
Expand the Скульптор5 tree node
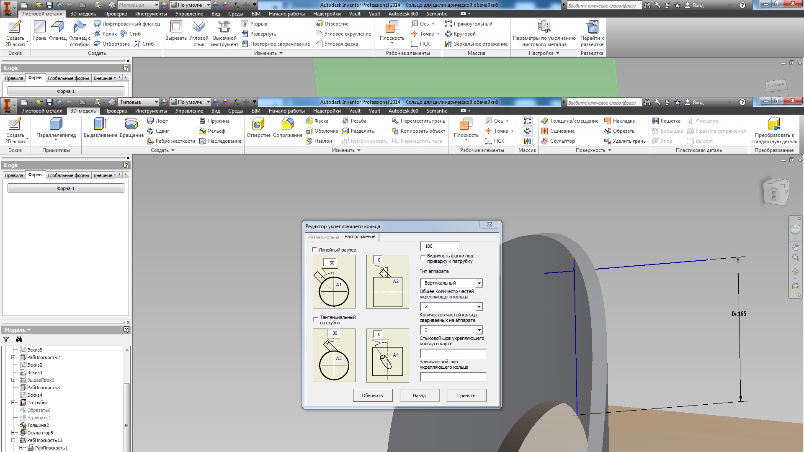coord(13,433)
